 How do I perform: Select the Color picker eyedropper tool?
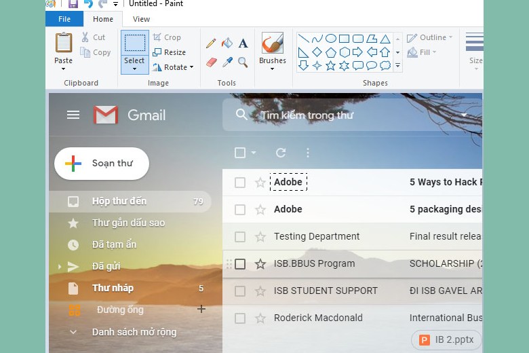click(227, 62)
